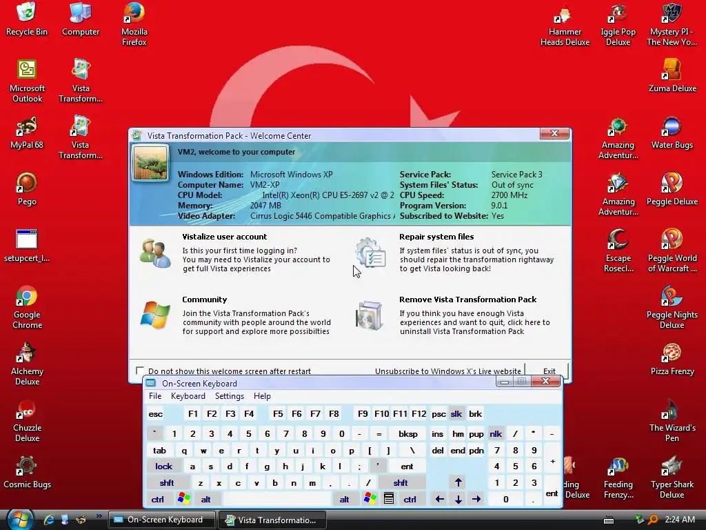Image resolution: width=706 pixels, height=530 pixels.
Task: Toggle the left ctrl key
Action: pyautogui.click(x=157, y=499)
